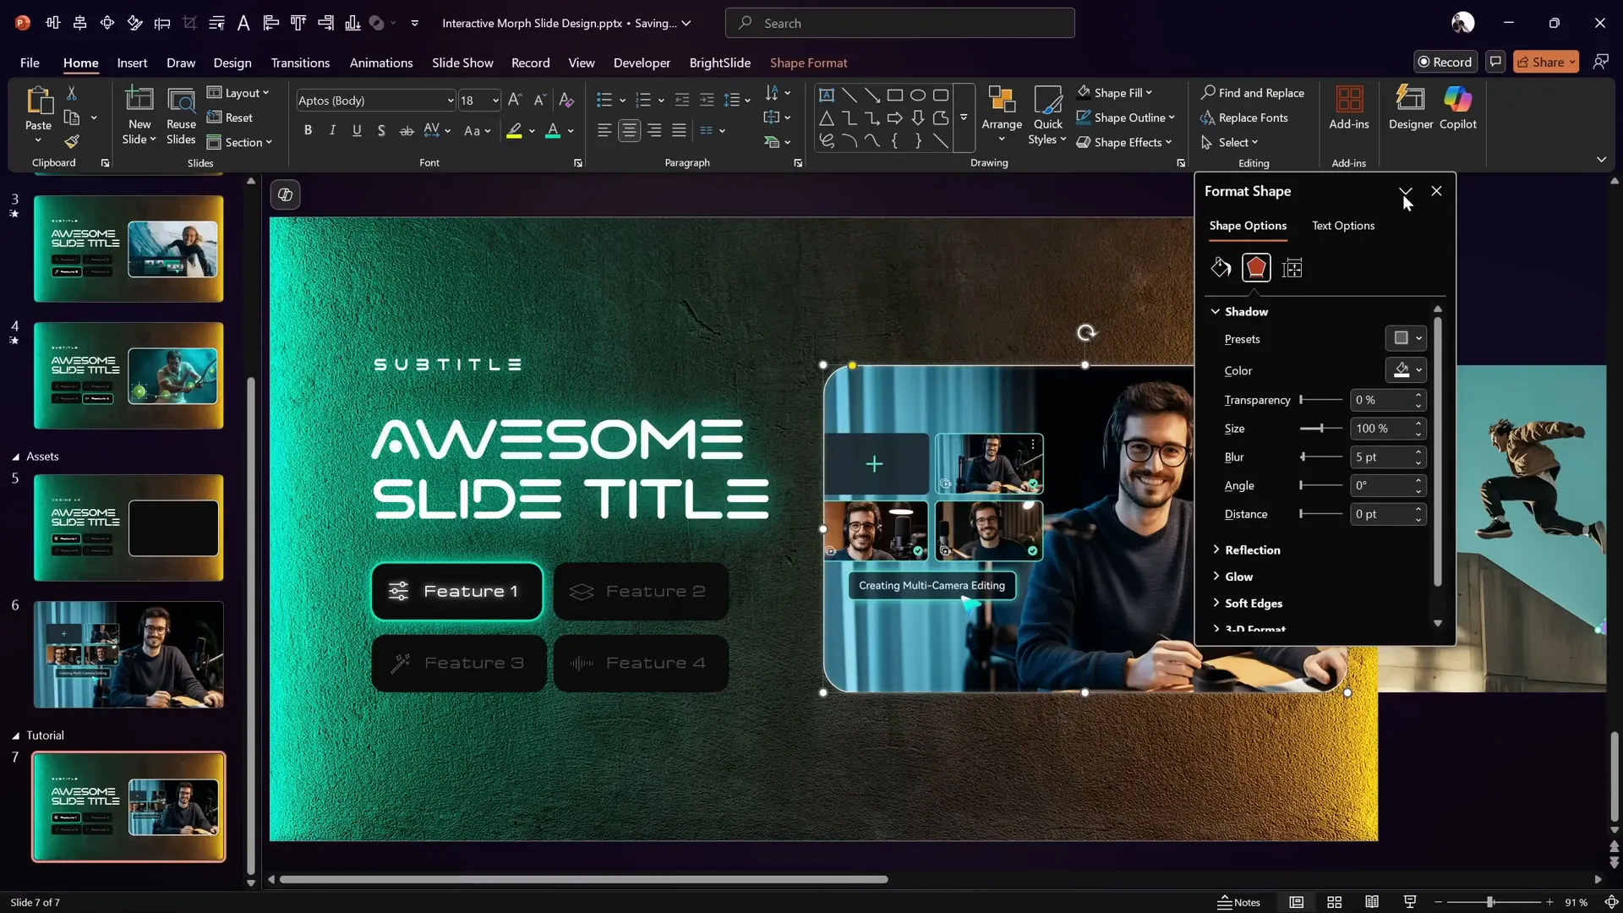The width and height of the screenshot is (1623, 913).
Task: Switch to Slide Sorter view
Action: click(x=1334, y=902)
